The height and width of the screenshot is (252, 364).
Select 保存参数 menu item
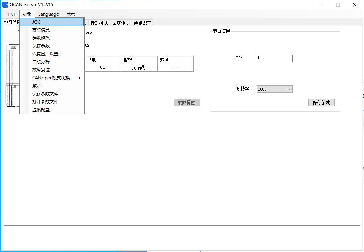pos(41,46)
